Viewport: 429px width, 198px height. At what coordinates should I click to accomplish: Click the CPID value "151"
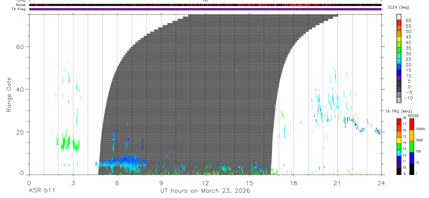coord(205,1)
